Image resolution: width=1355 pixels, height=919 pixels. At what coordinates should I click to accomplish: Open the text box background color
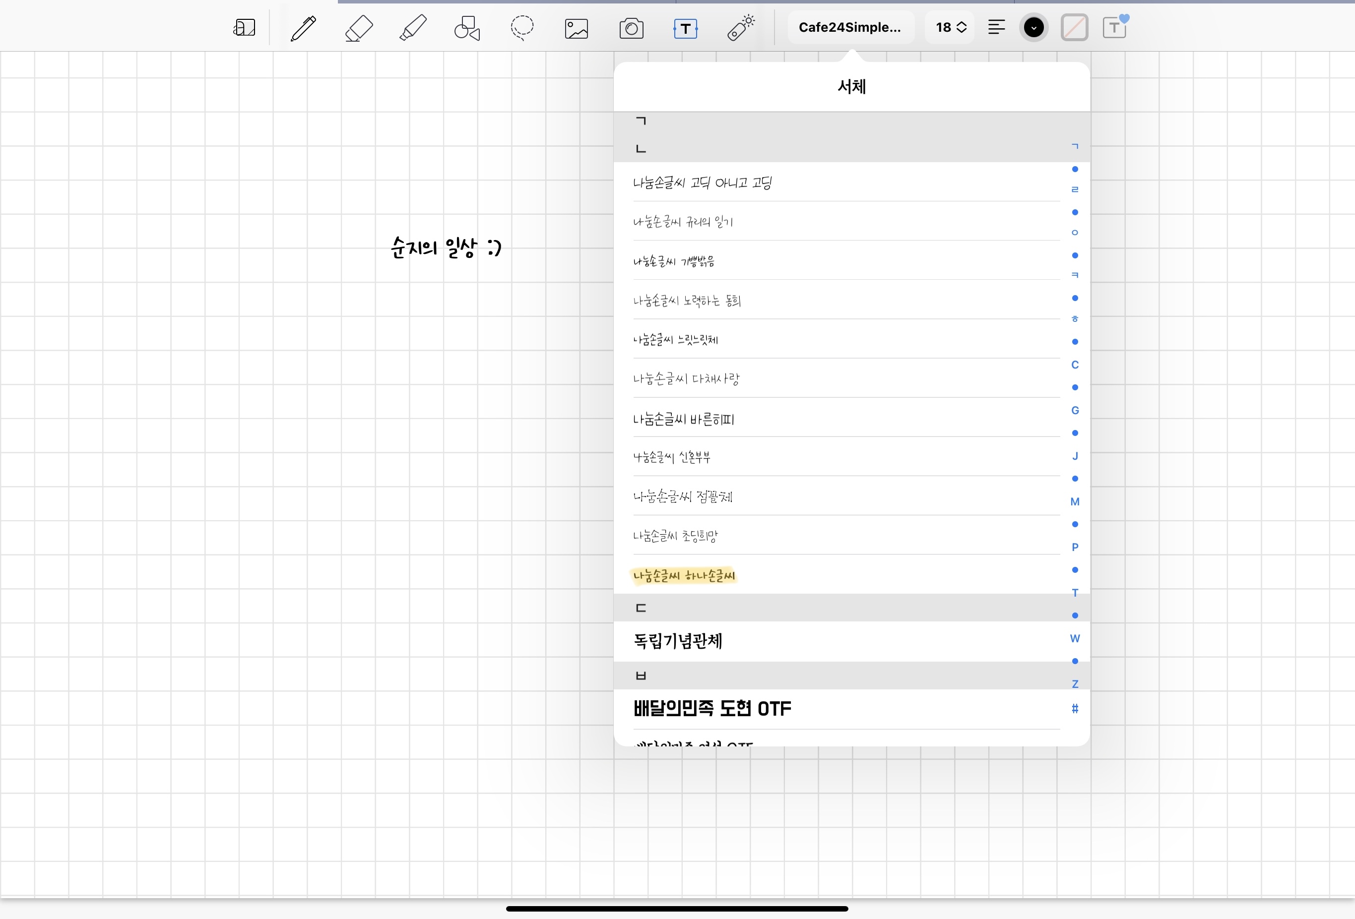click(1074, 27)
